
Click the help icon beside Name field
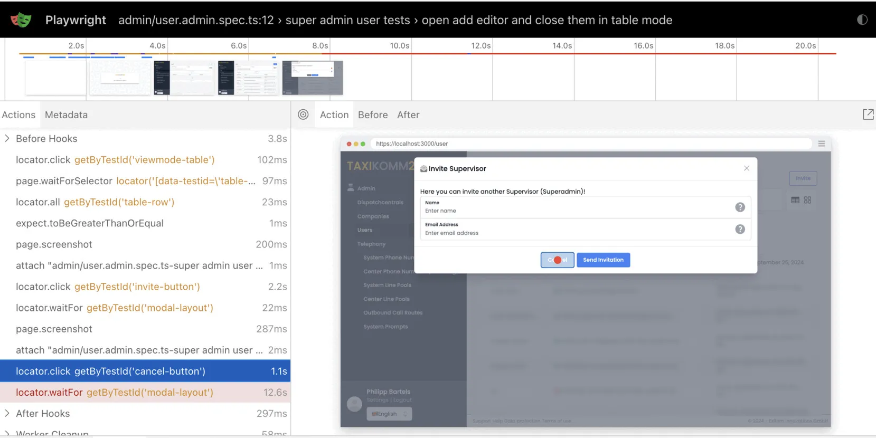pos(740,207)
